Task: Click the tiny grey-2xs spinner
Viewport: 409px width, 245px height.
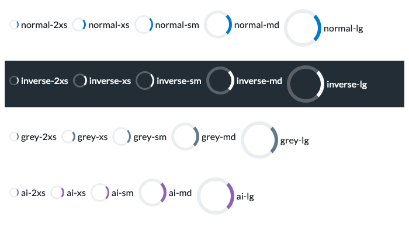Action: (x=14, y=136)
